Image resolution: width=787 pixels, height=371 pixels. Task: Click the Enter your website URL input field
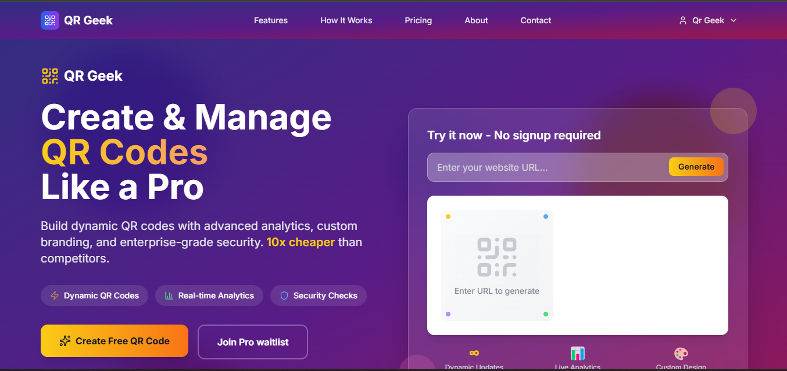(x=541, y=167)
